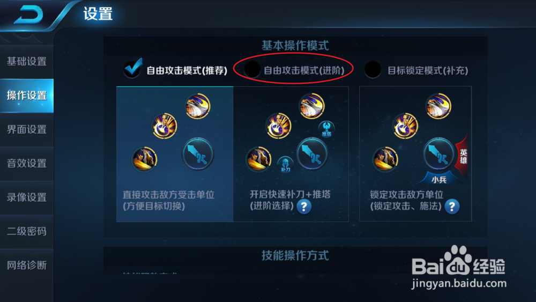
Task: Open 网络诊断 page
Action: 27,266
